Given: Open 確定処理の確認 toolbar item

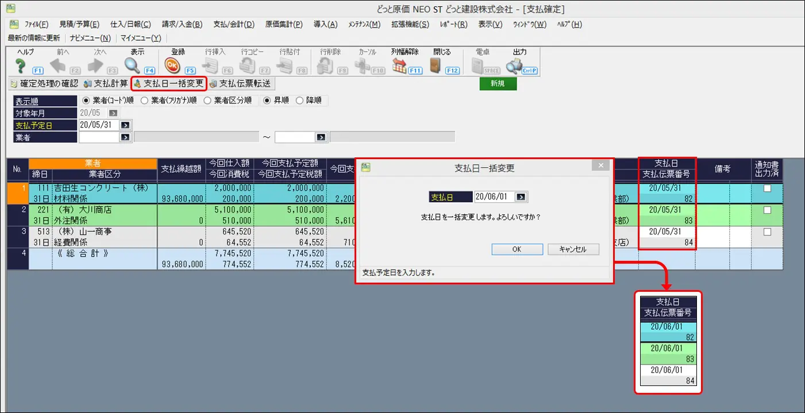Looking at the screenshot, I should [x=44, y=83].
